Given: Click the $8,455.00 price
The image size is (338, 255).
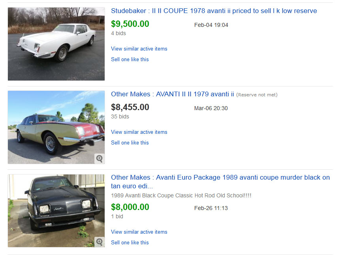Looking at the screenshot, I should [x=130, y=107].
